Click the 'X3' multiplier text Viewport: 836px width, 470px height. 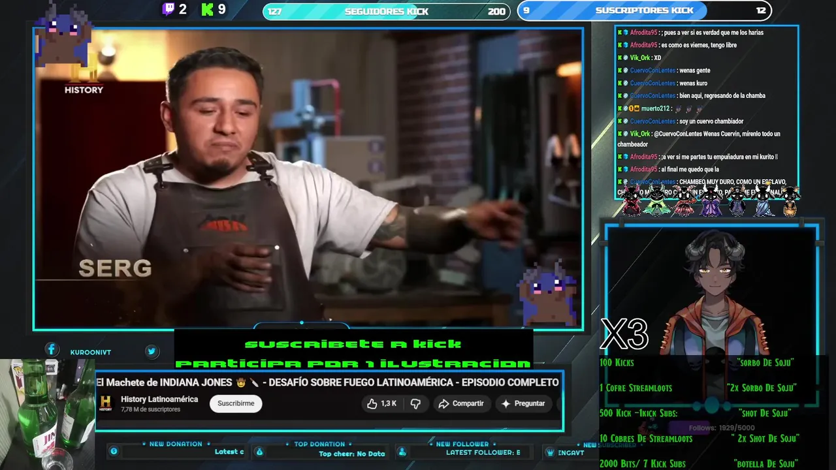pyautogui.click(x=624, y=334)
